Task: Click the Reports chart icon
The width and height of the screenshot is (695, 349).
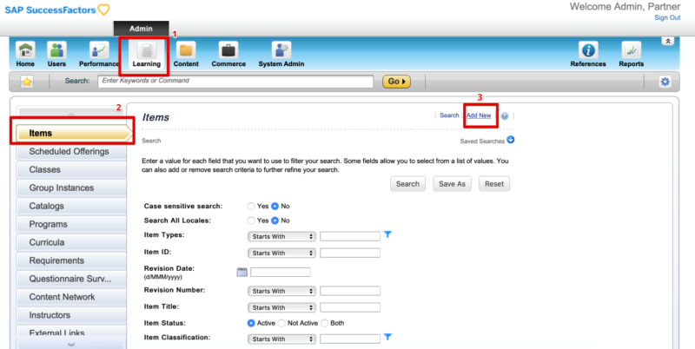Action: 632,51
